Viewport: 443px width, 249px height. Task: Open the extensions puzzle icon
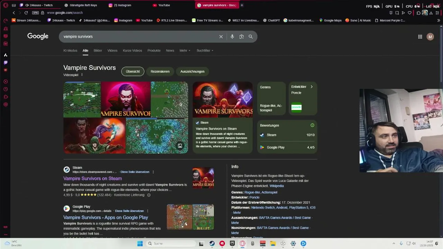[418, 13]
